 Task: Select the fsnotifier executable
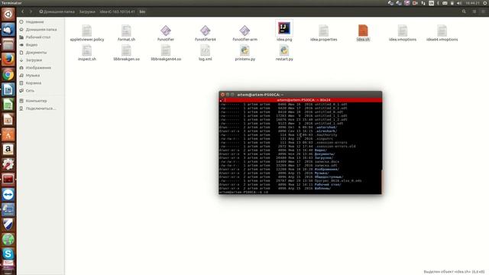[166, 33]
